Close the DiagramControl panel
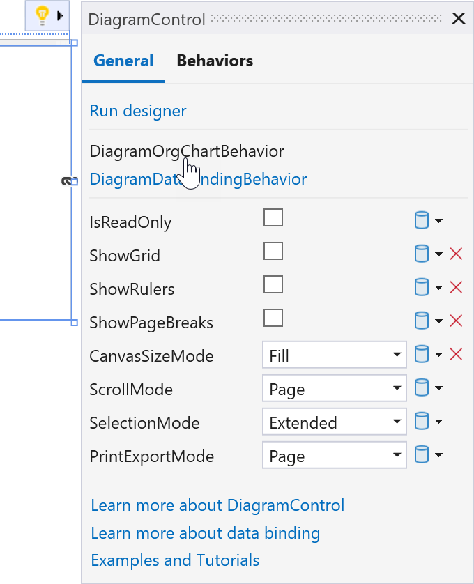 click(x=458, y=19)
